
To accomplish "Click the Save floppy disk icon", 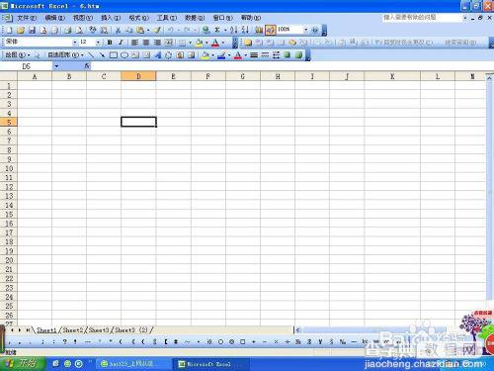I will [32, 30].
